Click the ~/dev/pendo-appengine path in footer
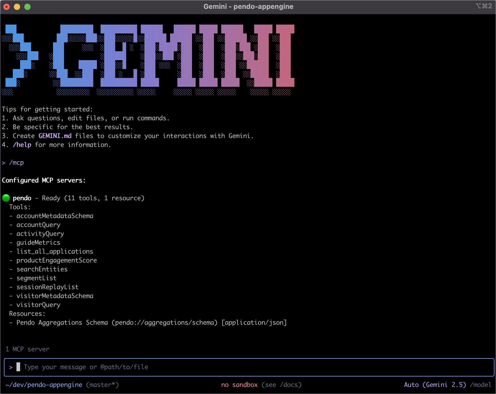 click(44, 385)
